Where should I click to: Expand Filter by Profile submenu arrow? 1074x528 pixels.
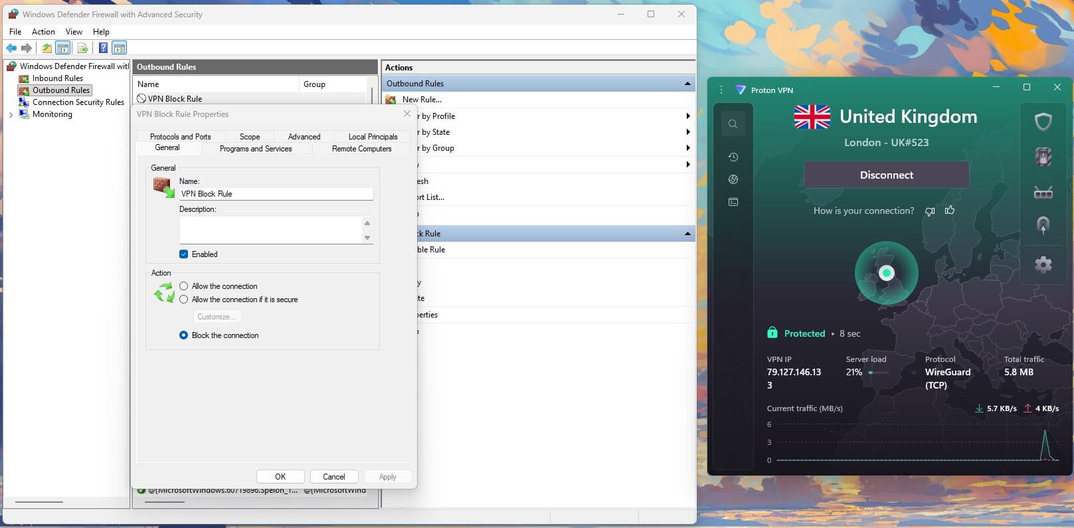[688, 116]
